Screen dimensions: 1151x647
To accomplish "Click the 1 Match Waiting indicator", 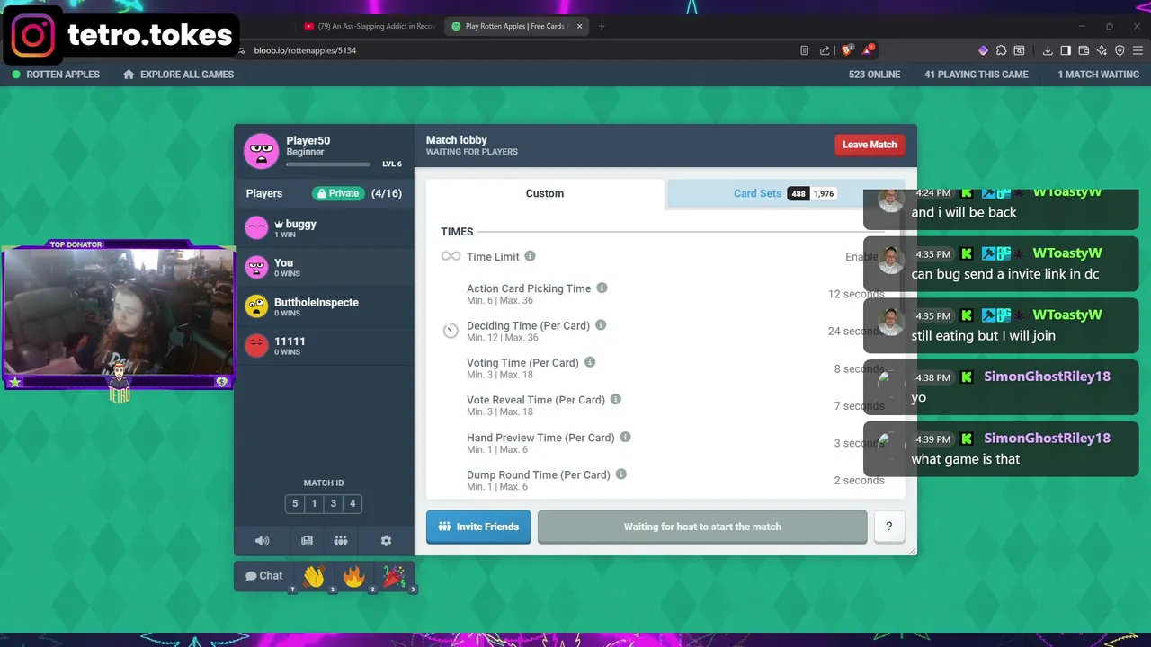I will [x=1098, y=75].
